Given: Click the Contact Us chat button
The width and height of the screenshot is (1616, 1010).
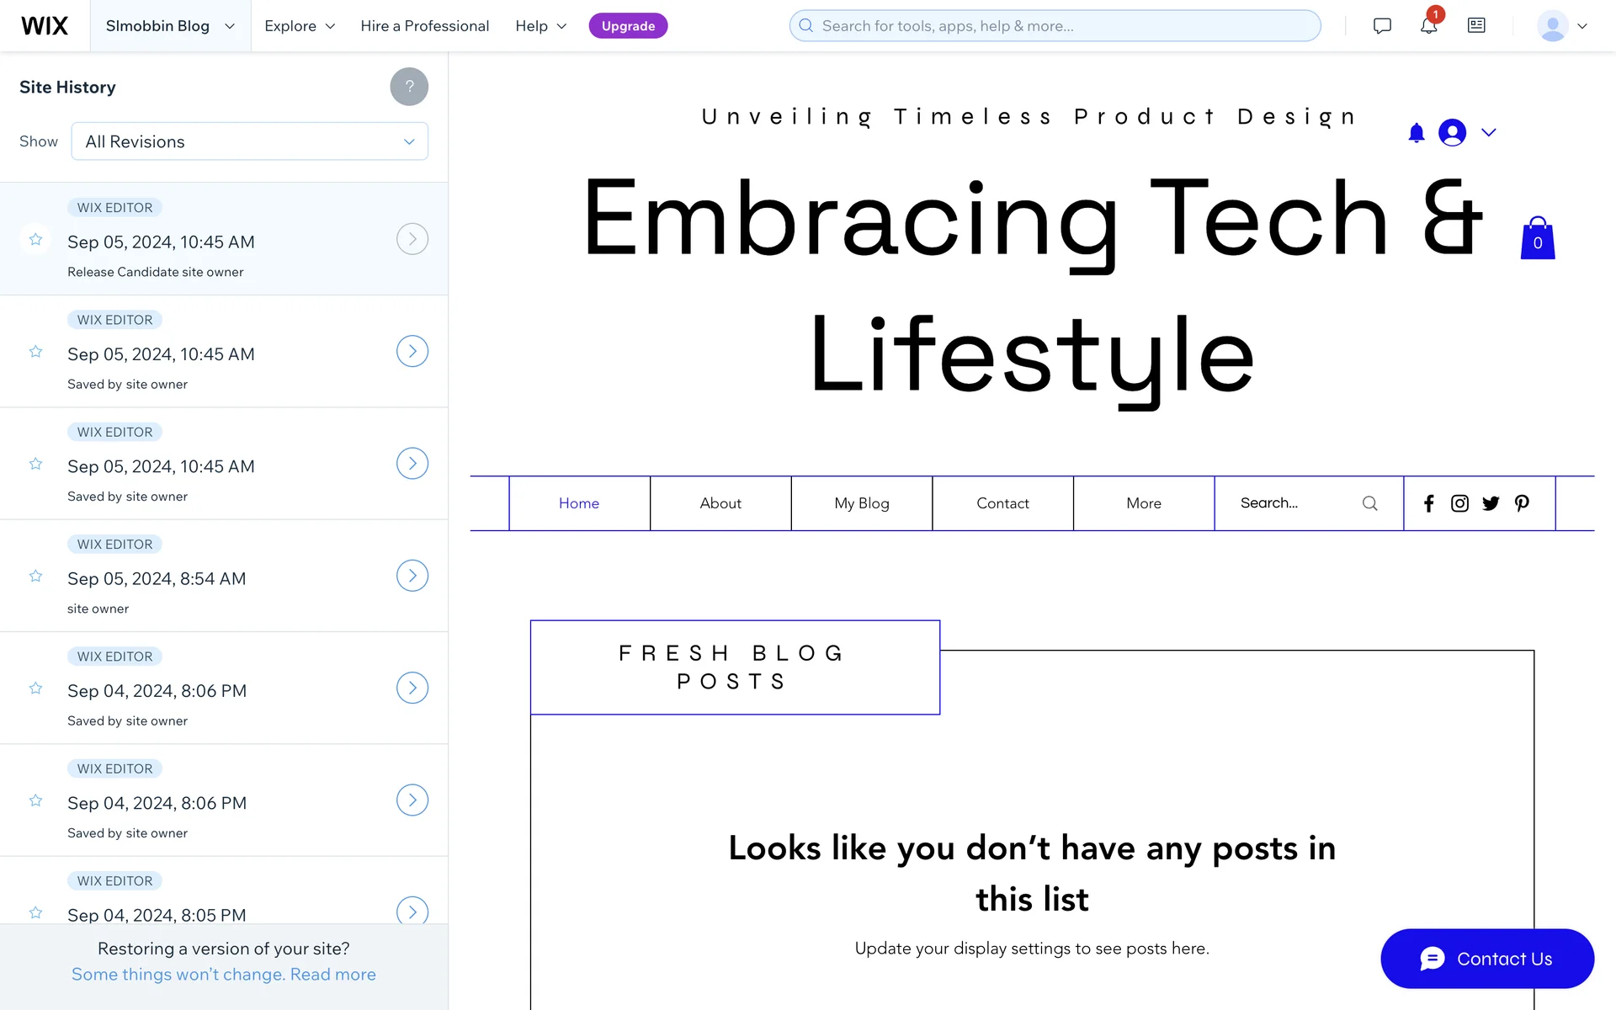Looking at the screenshot, I should (1487, 959).
